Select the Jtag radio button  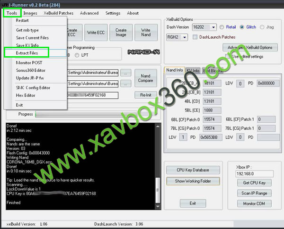click(x=262, y=27)
